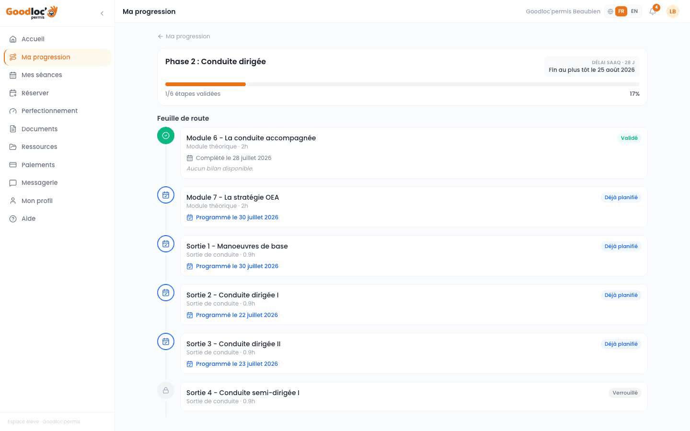Collapse the sidebar with the chevron arrow
The height and width of the screenshot is (431, 690).
tap(102, 13)
